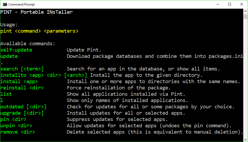Click the green 'self-update' command
The width and height of the screenshot is (248, 142).
point(16,50)
